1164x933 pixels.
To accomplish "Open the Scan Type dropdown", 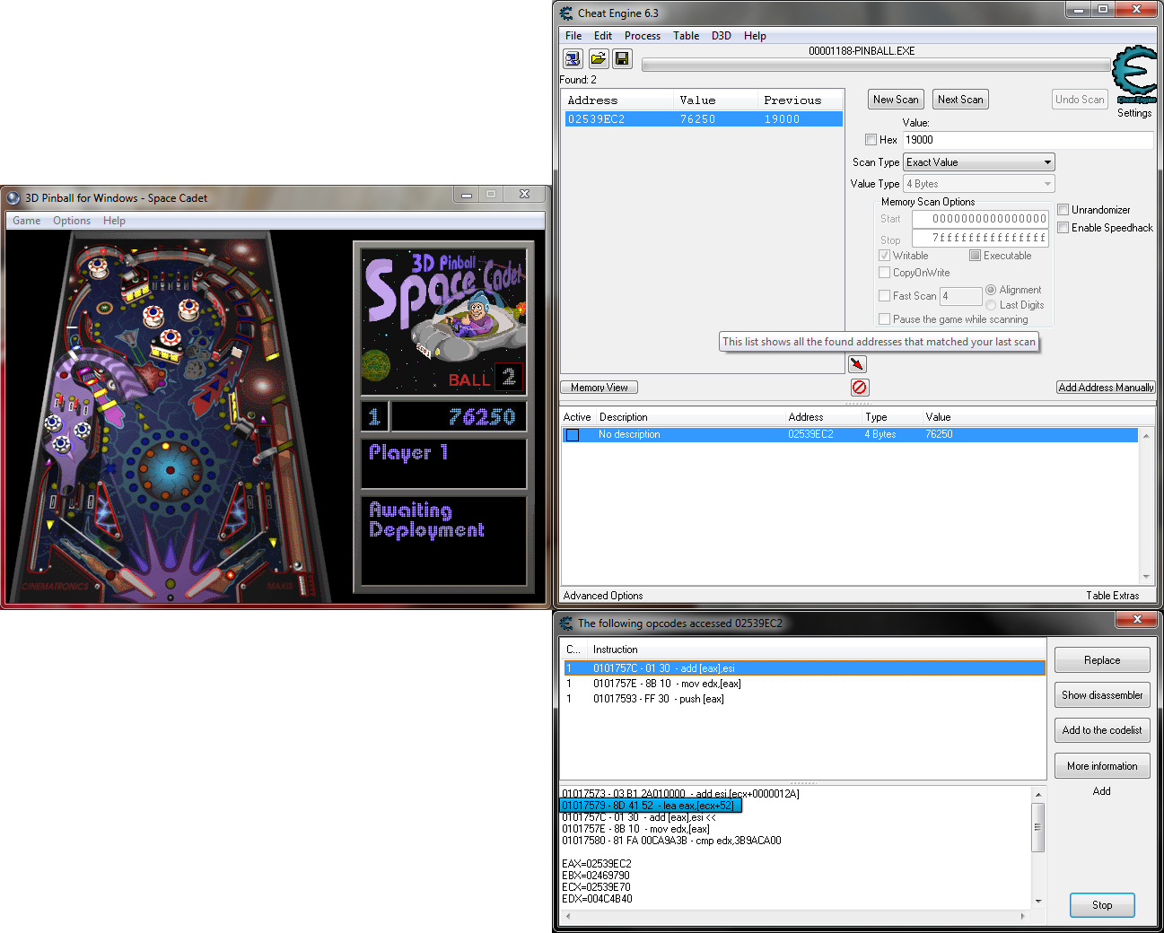I will tap(978, 162).
